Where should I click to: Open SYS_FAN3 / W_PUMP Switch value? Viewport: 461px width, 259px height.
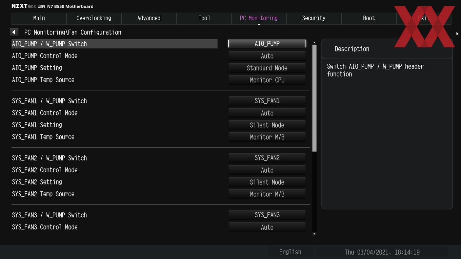[267, 215]
